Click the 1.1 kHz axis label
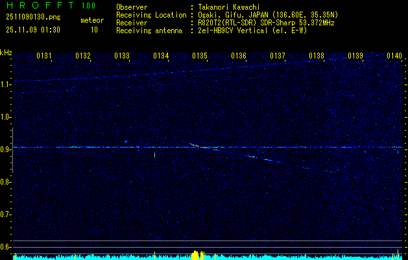The width and height of the screenshot is (408, 260). coord(6,84)
